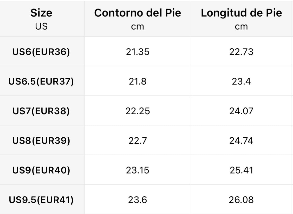This screenshot has height=214, width=293.
Task: Select the US8(EUR39) size label
Action: pos(41,141)
